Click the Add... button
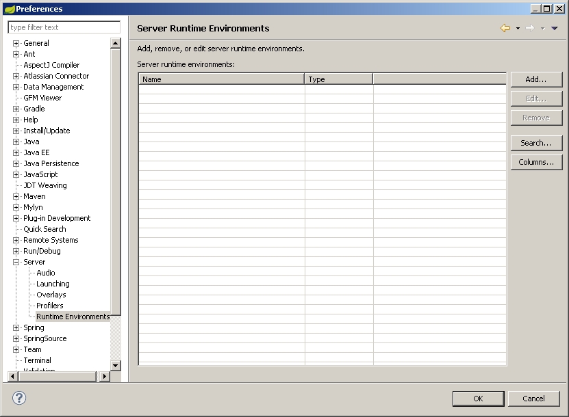The width and height of the screenshot is (569, 417). pos(536,79)
